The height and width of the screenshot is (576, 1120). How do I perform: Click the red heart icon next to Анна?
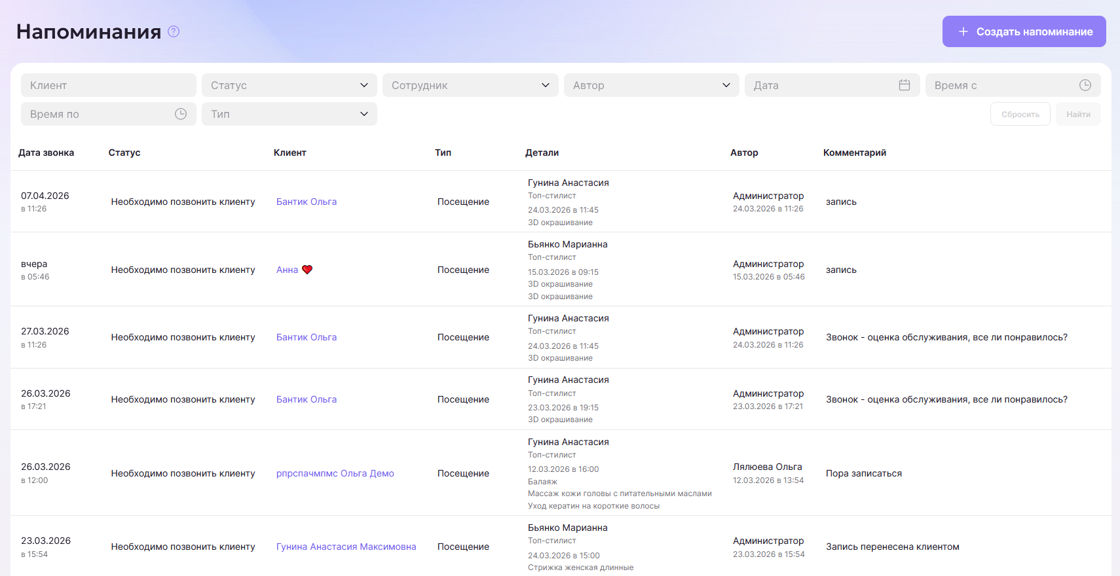[307, 270]
